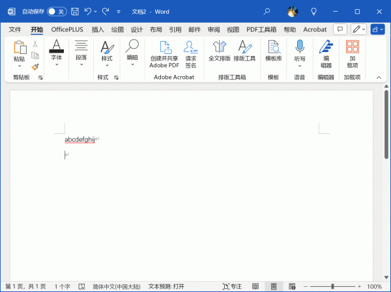Click the Save icon in title bar
The width and height of the screenshot is (391, 292).
tap(75, 12)
